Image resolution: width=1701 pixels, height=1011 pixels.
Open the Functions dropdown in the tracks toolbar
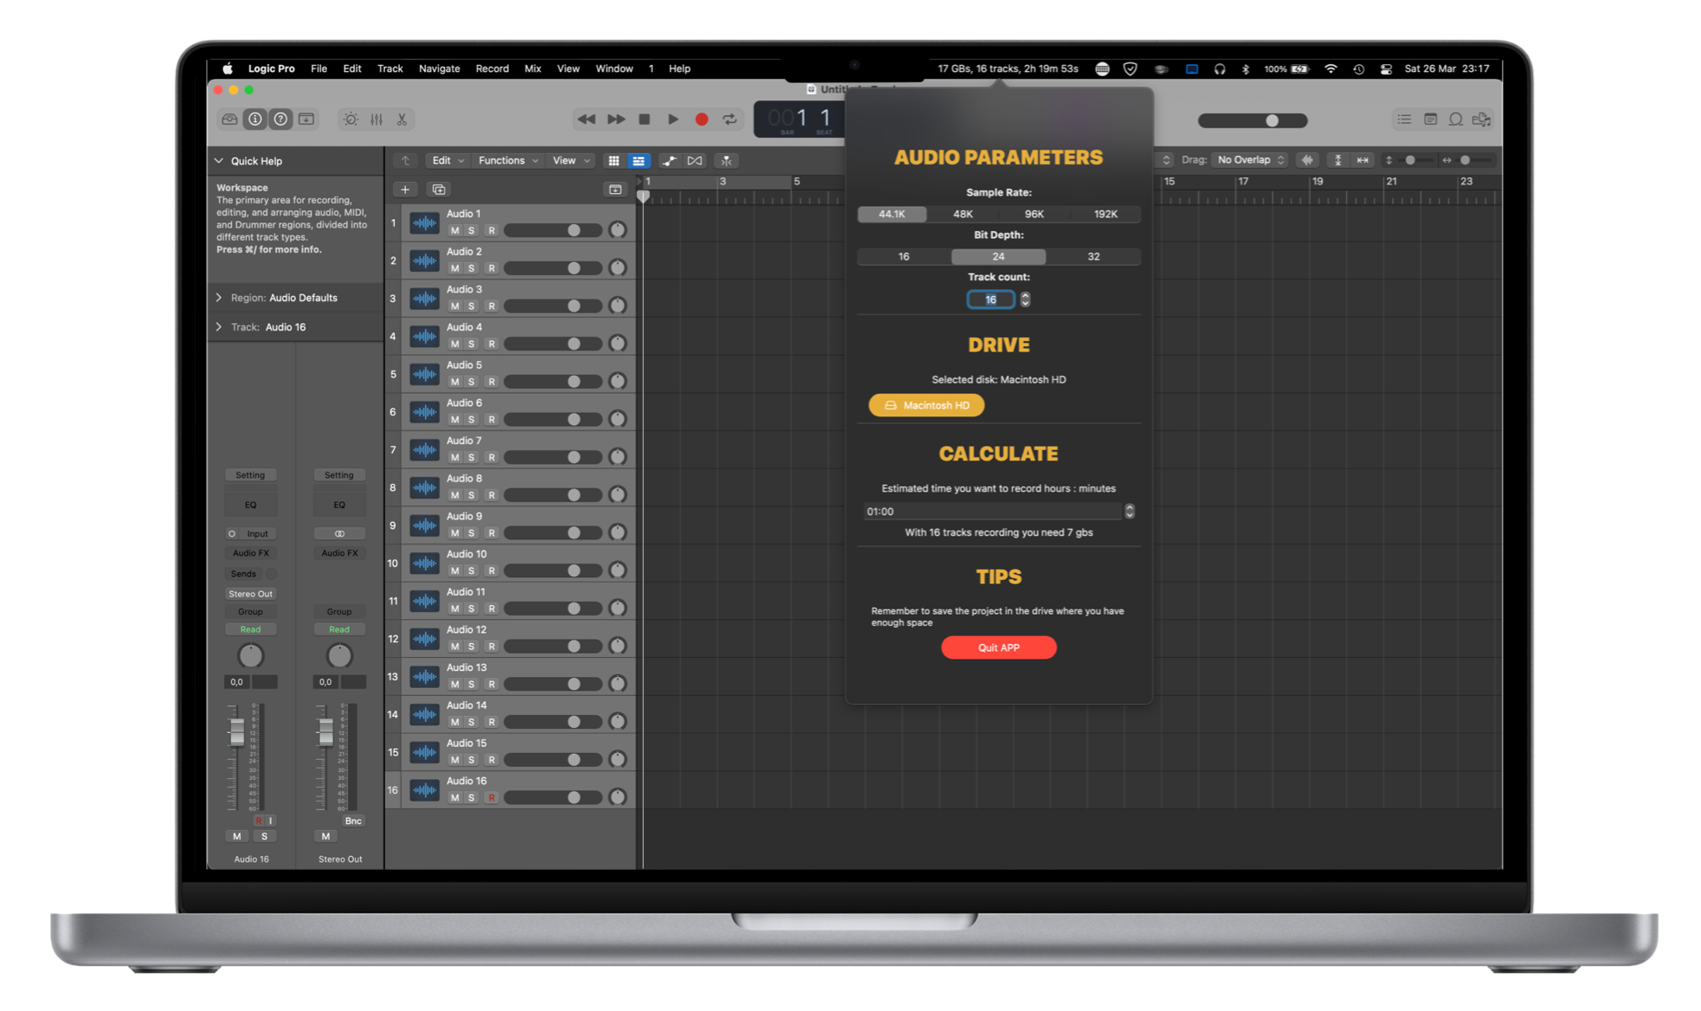(508, 161)
